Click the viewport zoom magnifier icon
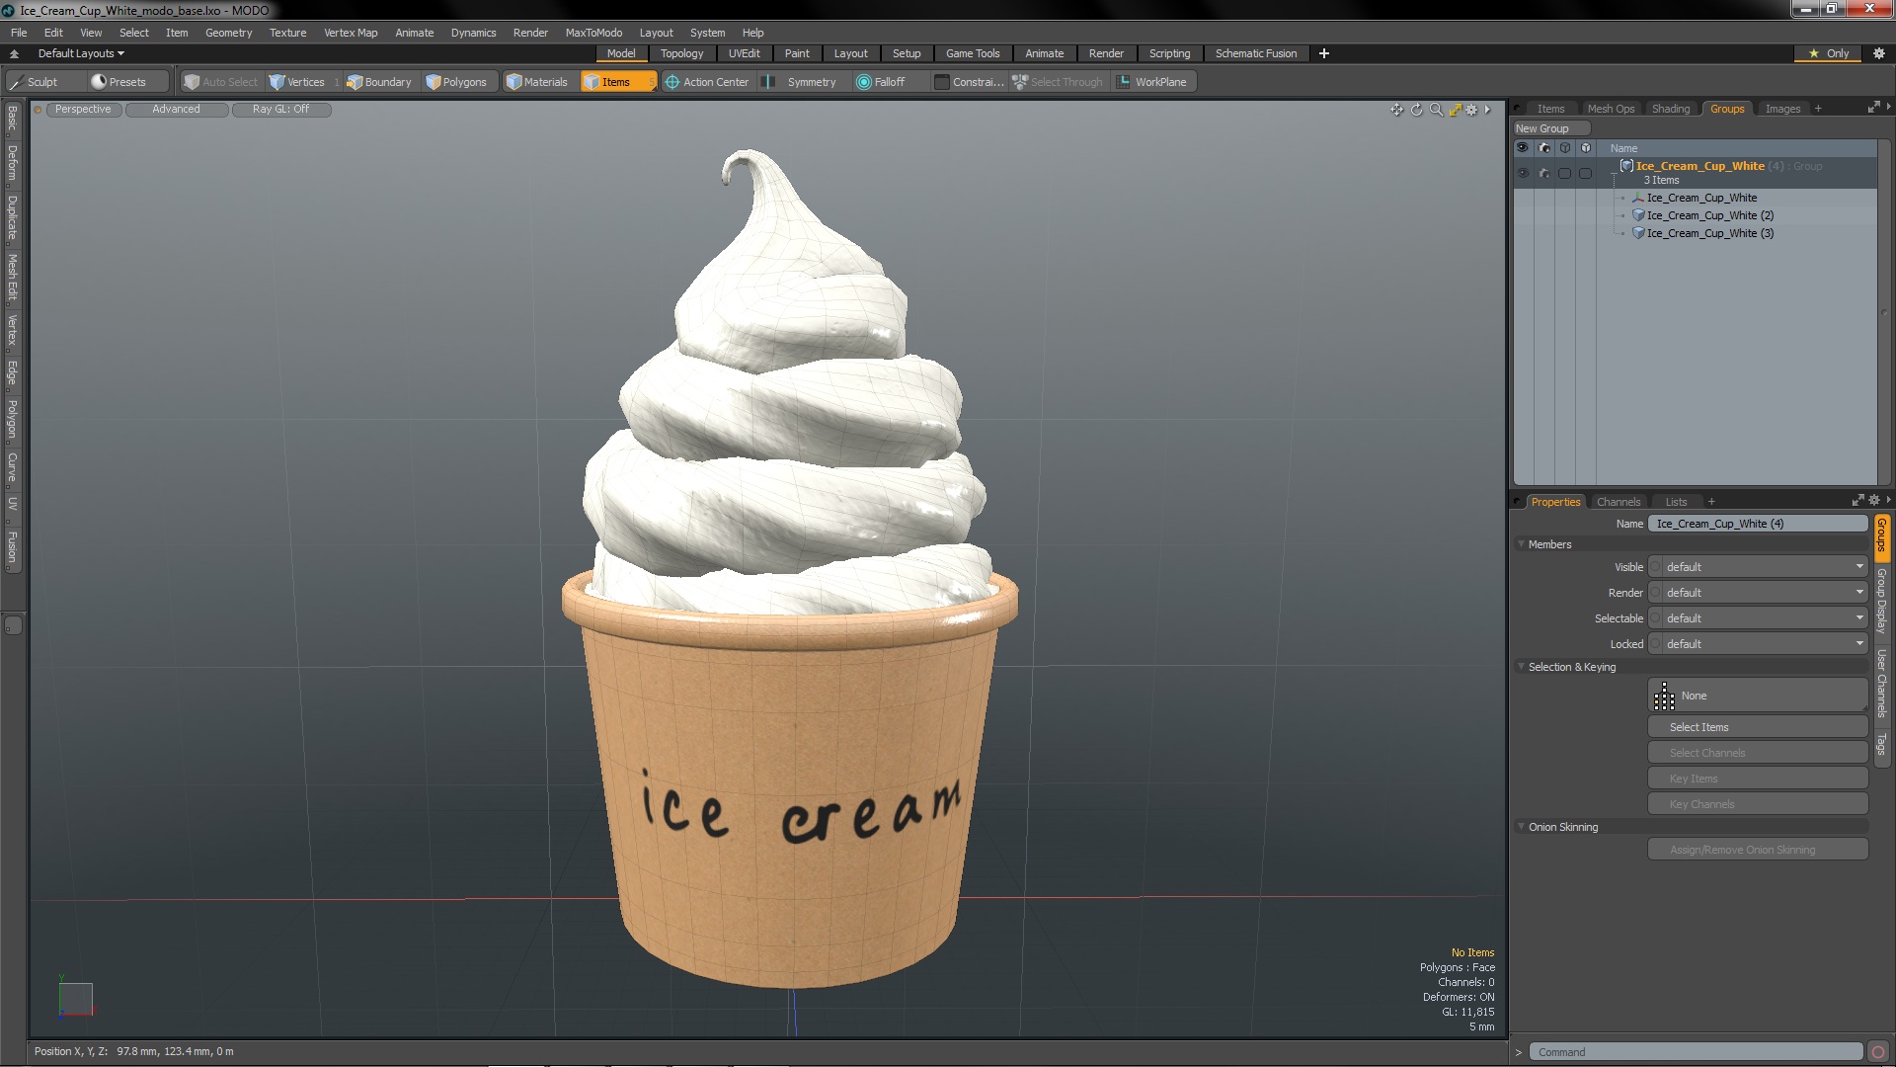 click(1436, 110)
